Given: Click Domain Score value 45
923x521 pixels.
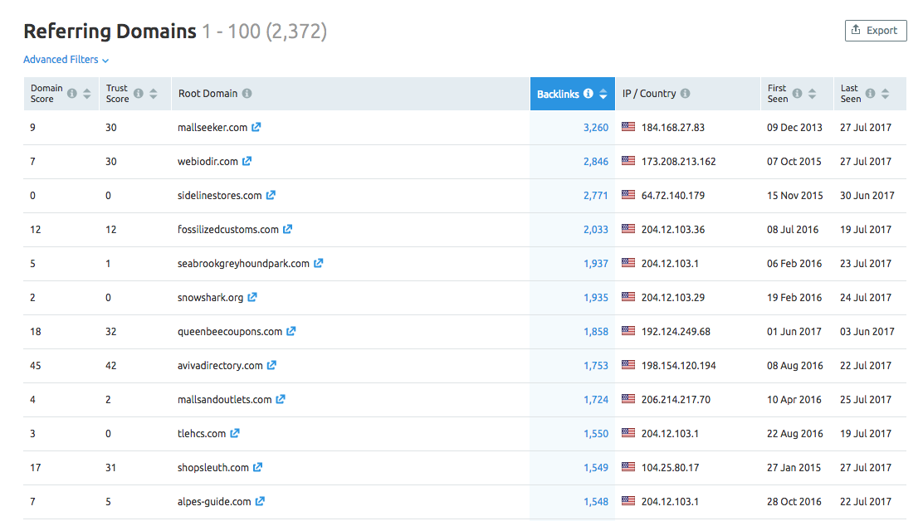Looking at the screenshot, I should tap(36, 366).
